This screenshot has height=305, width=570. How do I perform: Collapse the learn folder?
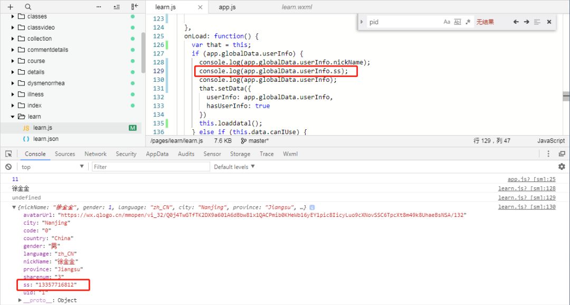click(13, 117)
